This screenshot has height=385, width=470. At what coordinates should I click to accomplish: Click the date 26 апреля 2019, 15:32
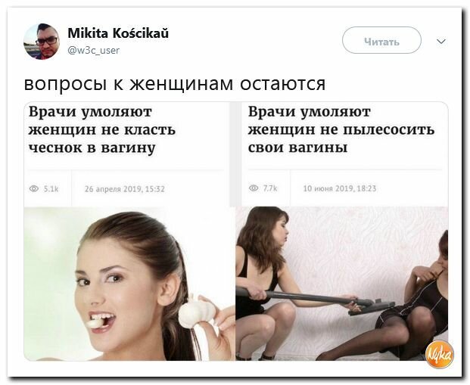[x=125, y=189]
